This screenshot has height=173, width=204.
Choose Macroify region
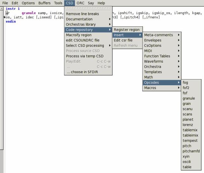point(88,35)
